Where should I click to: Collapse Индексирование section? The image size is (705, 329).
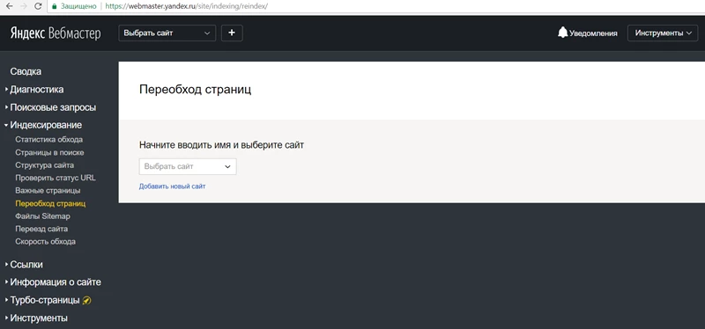pos(46,125)
